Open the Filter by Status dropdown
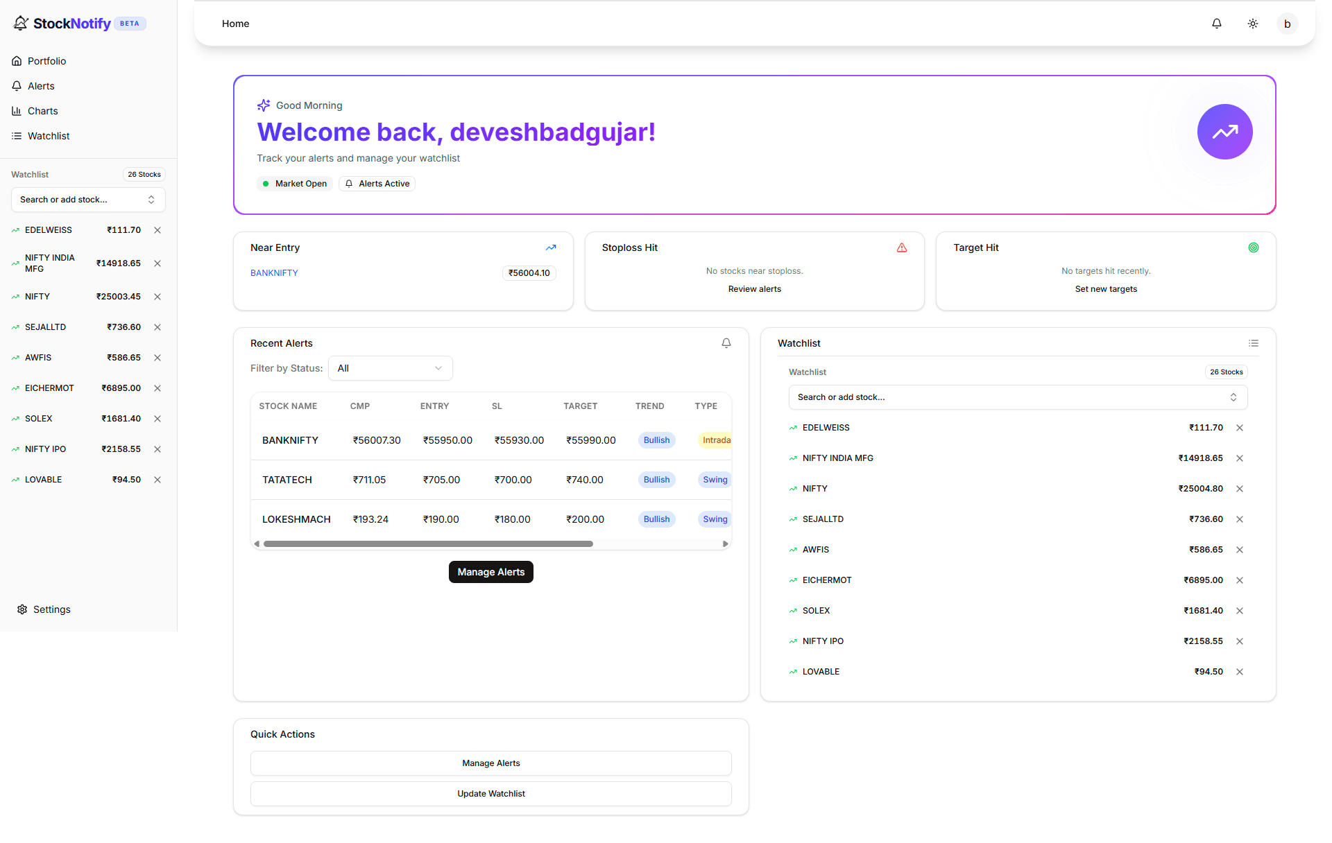The height and width of the screenshot is (843, 1332). (390, 368)
